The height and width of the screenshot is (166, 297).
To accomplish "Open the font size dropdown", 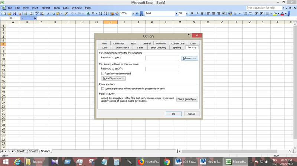I will 187,13.
